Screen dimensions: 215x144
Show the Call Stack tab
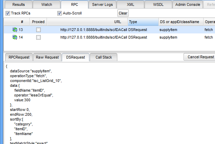(104, 57)
